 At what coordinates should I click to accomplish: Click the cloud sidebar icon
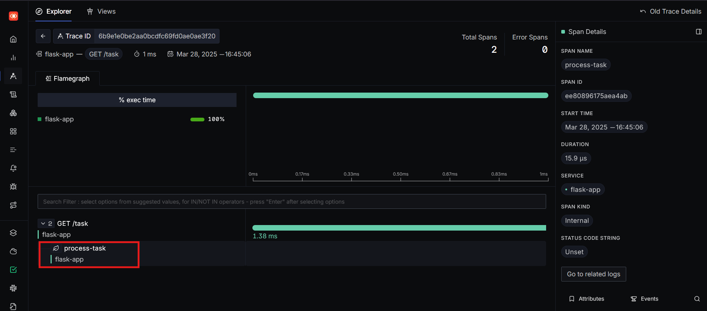click(x=13, y=251)
